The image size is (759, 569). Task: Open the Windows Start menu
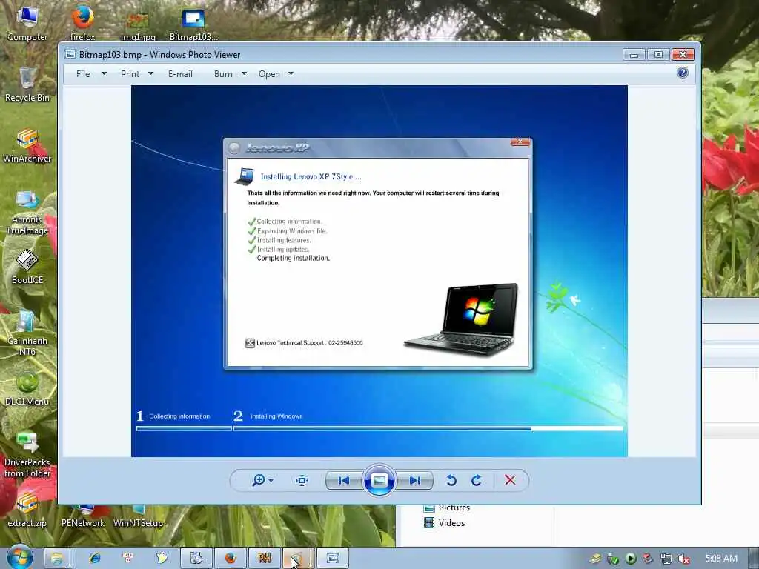pyautogui.click(x=19, y=557)
